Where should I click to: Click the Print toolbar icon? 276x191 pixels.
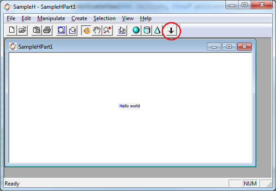point(47,30)
